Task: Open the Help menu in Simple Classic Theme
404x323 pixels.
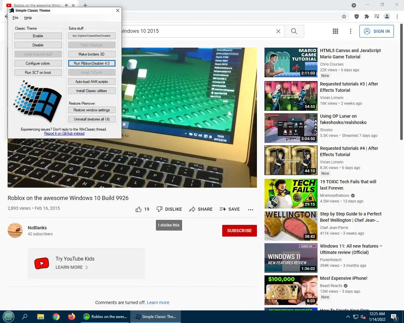Action: (28, 18)
